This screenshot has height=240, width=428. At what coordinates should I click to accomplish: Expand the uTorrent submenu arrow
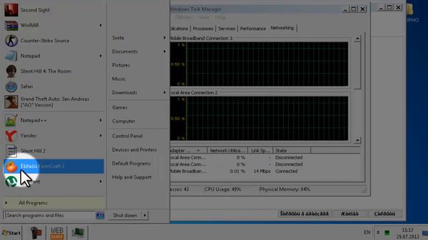tap(101, 181)
